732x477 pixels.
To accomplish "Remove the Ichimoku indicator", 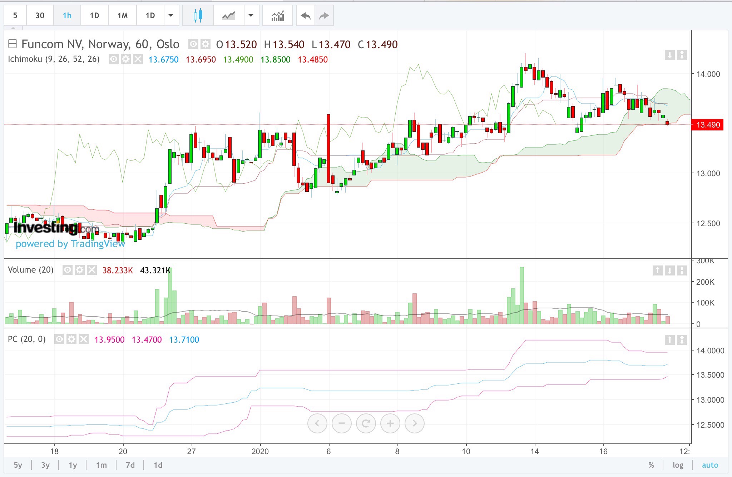I will (138, 59).
